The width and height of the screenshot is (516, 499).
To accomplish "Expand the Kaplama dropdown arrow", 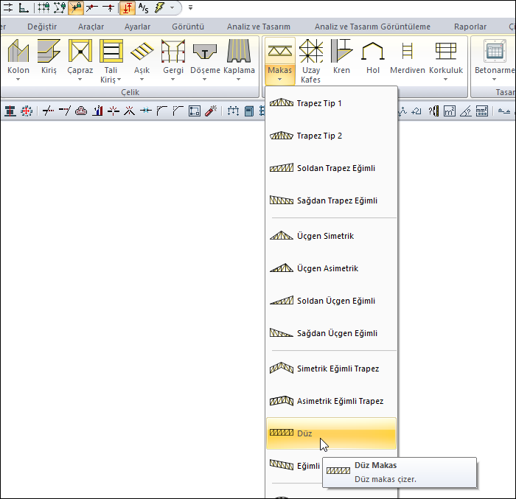I will 239,80.
